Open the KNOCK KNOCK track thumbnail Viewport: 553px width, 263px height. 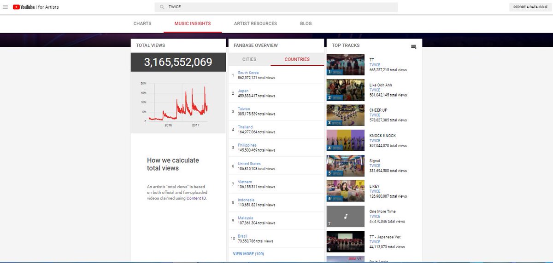pos(346,140)
